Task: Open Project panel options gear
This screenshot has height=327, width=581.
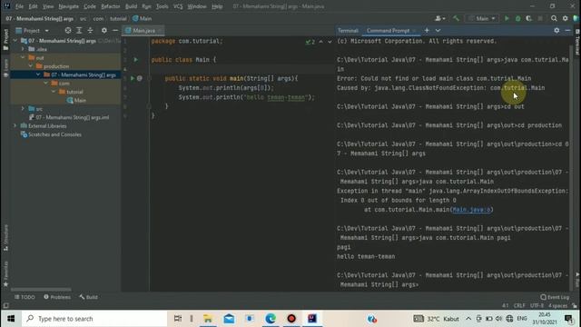Action: (104, 30)
